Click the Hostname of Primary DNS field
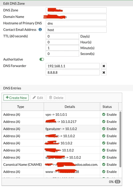Image resolution: width=133 pixels, height=187 pixels. pyautogui.click(x=76, y=23)
